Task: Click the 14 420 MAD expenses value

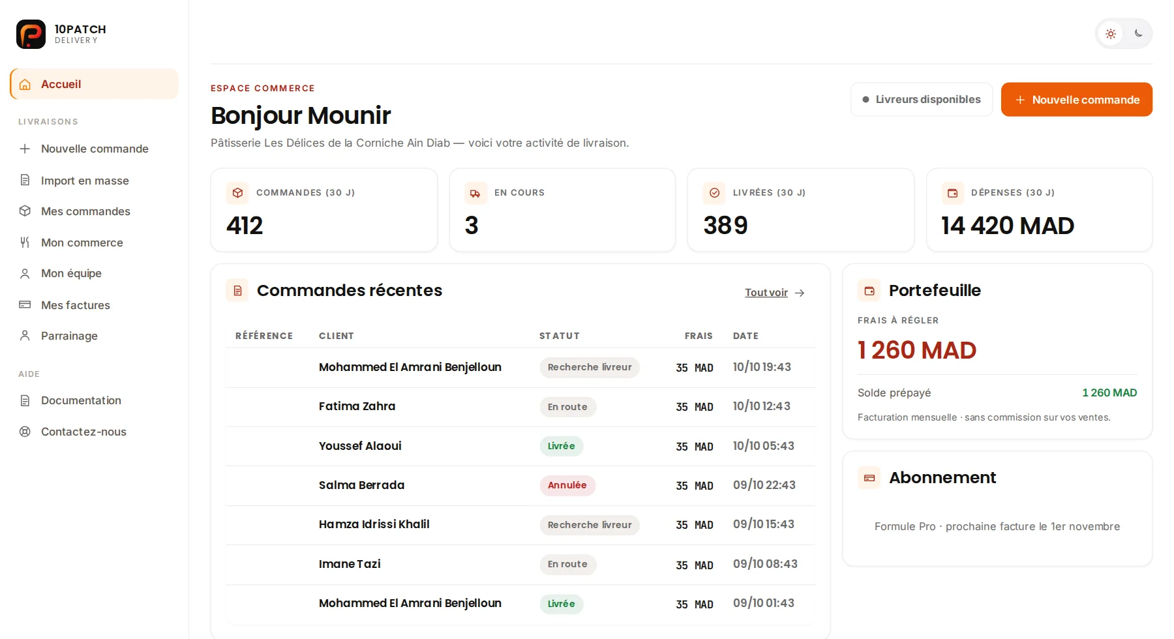Action: click(1008, 226)
